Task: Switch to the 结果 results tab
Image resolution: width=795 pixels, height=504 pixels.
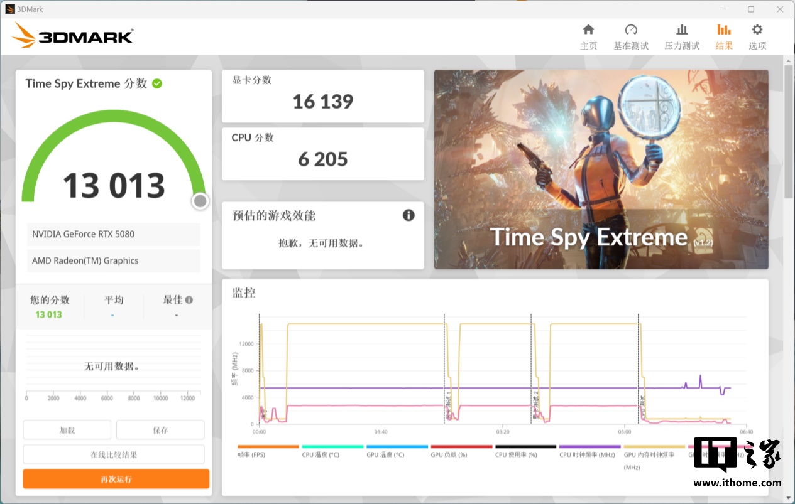Action: coord(724,37)
